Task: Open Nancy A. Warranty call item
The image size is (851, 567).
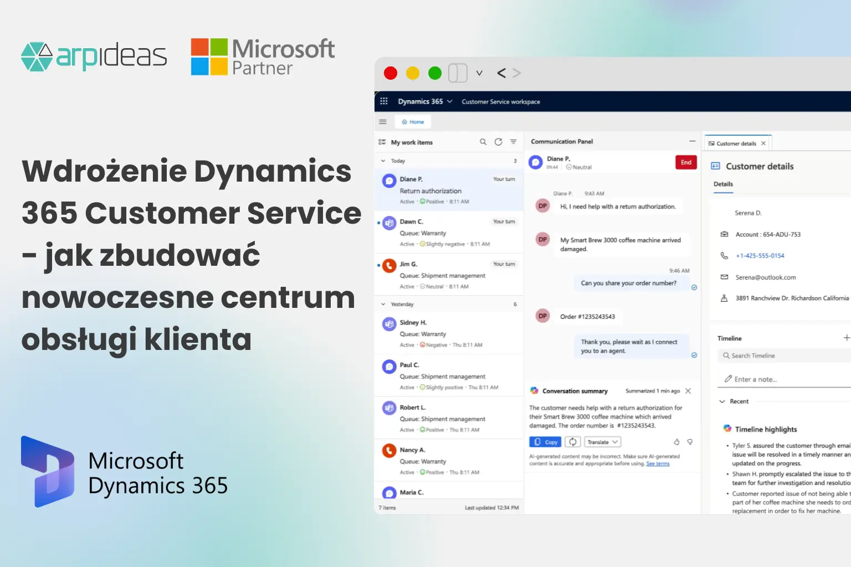Action: coord(449,461)
